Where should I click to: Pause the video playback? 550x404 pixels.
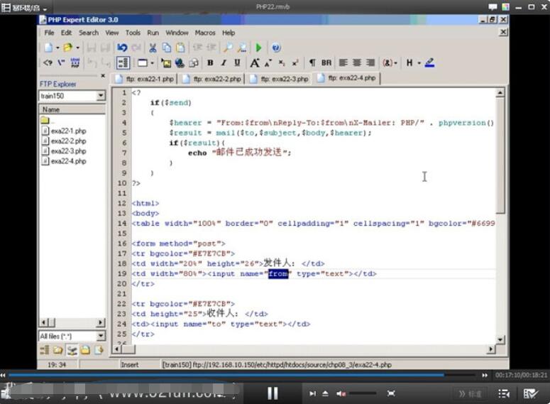tap(273, 393)
